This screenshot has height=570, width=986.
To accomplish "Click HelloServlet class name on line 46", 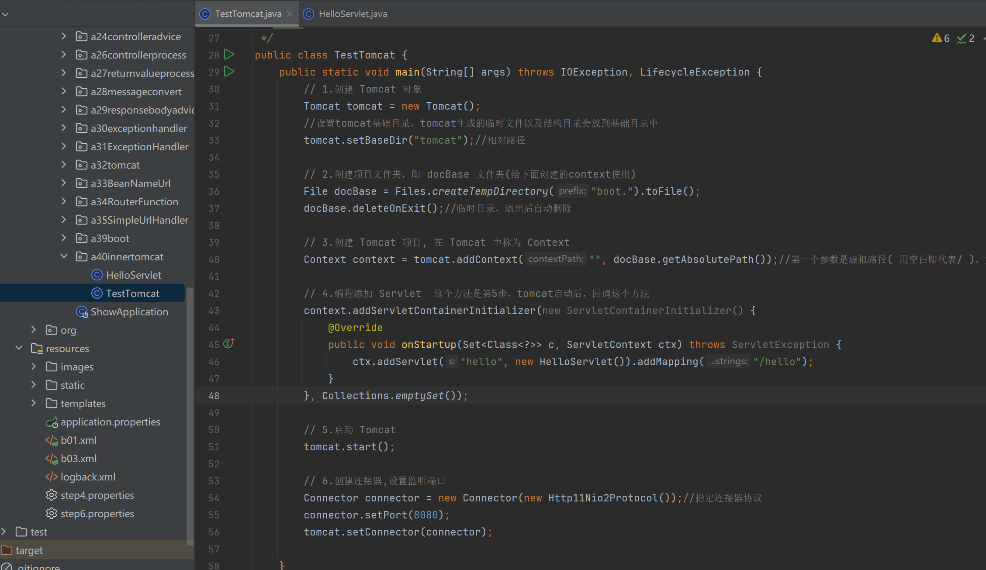I will (x=576, y=362).
